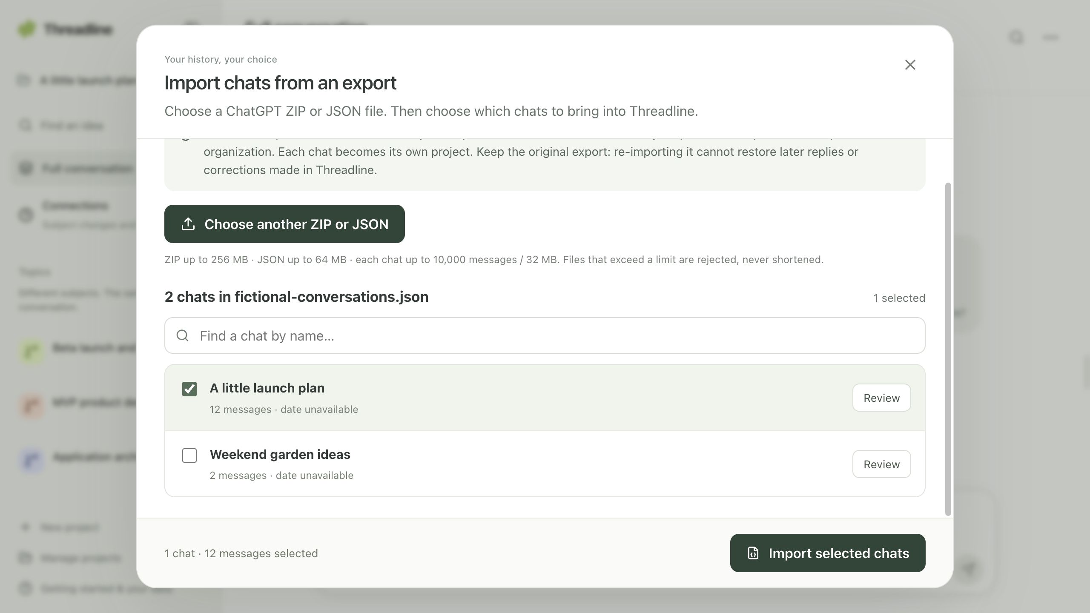The height and width of the screenshot is (613, 1090).
Task: Close the import chats dialog
Action: [910, 65]
